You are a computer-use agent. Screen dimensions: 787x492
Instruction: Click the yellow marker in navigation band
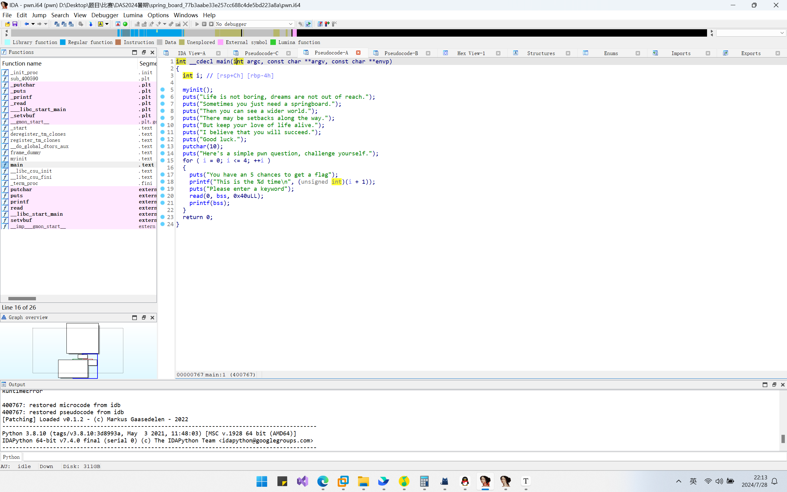[x=157, y=32]
